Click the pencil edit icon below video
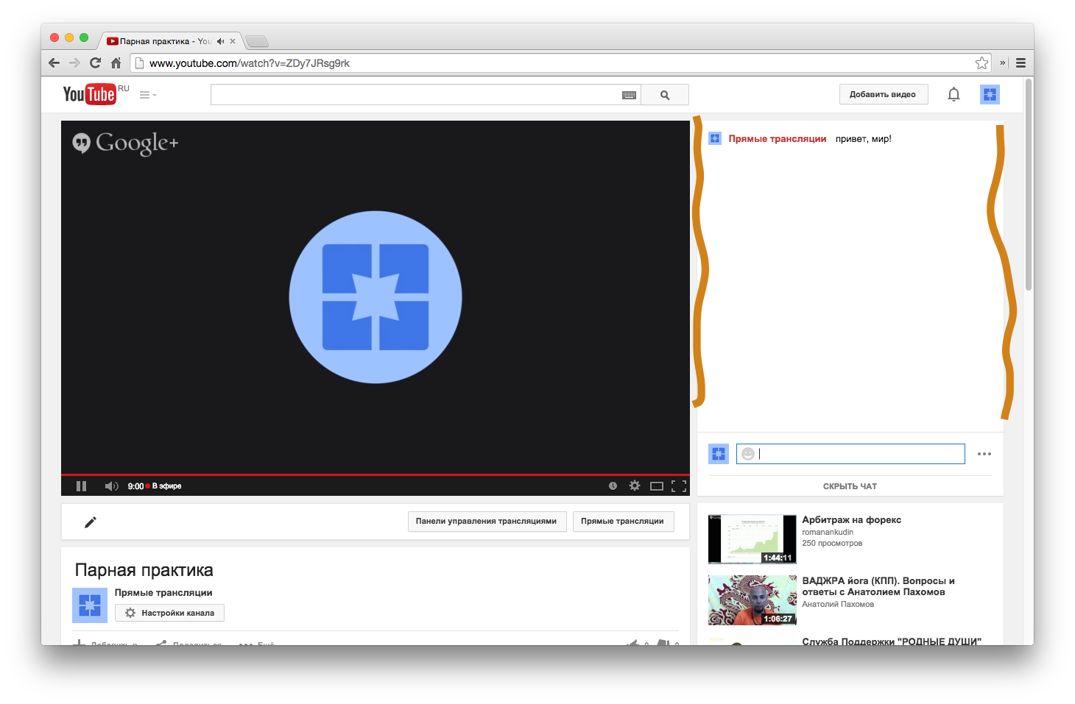The image size is (1075, 704). pyautogui.click(x=91, y=522)
